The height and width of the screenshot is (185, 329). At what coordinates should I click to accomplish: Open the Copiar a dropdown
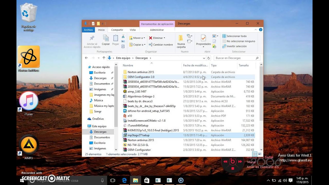137,44
